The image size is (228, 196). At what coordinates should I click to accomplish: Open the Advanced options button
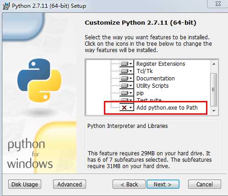click(x=70, y=184)
